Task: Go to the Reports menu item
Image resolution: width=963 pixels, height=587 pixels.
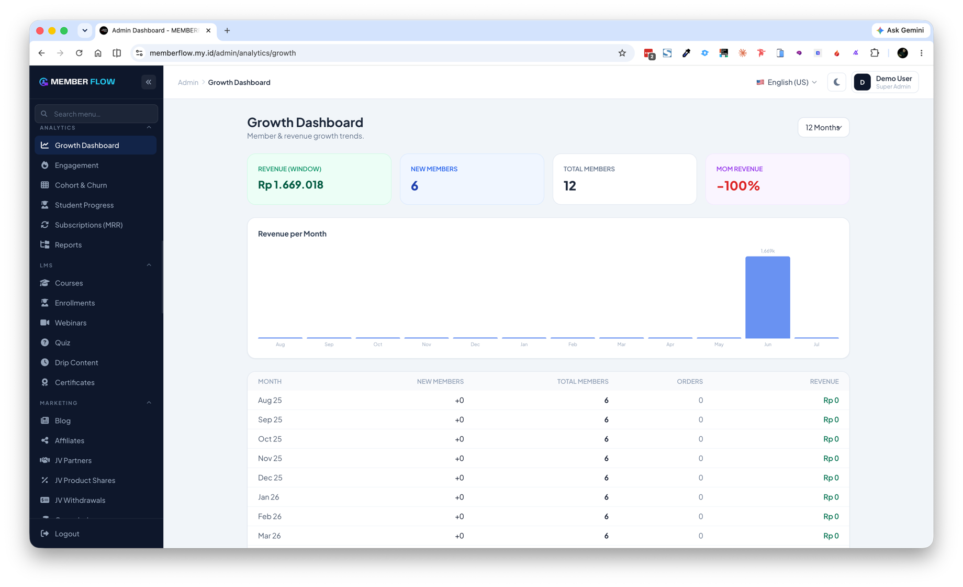Action: 95,245
